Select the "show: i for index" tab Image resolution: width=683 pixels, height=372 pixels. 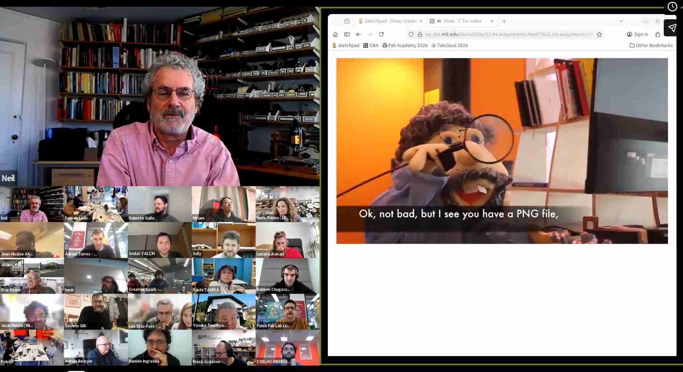point(462,21)
